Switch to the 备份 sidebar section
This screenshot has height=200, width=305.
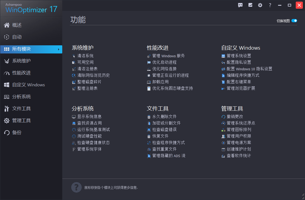pyautogui.click(x=17, y=132)
